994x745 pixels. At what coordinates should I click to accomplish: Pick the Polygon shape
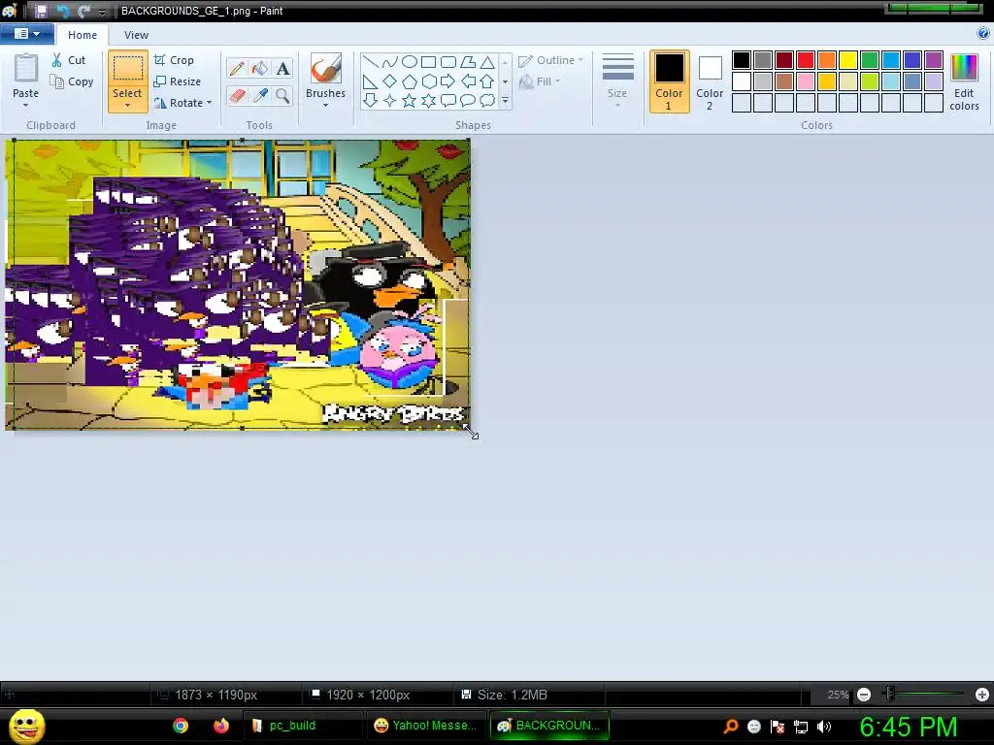[468, 61]
